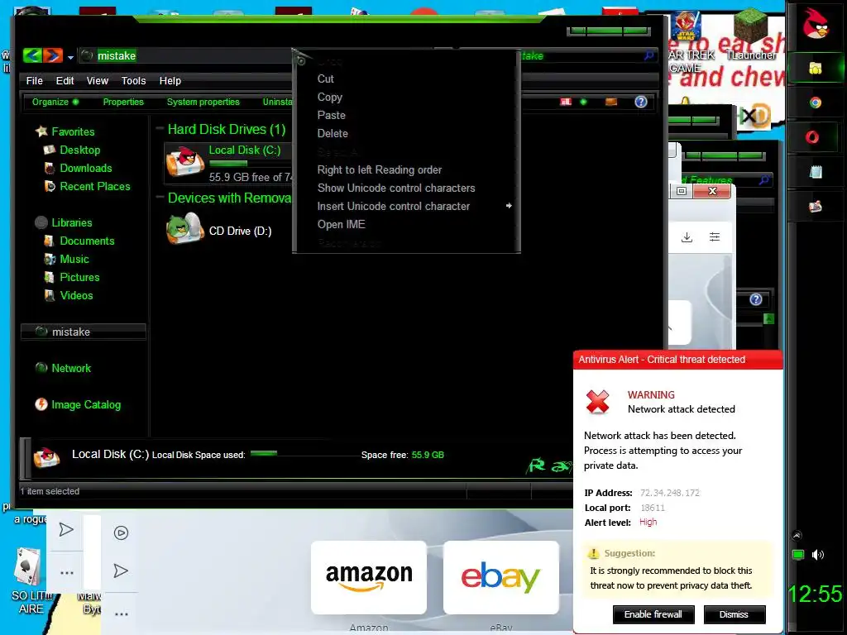Click the red X warning icon in alert
The image size is (847, 635).
(x=597, y=403)
